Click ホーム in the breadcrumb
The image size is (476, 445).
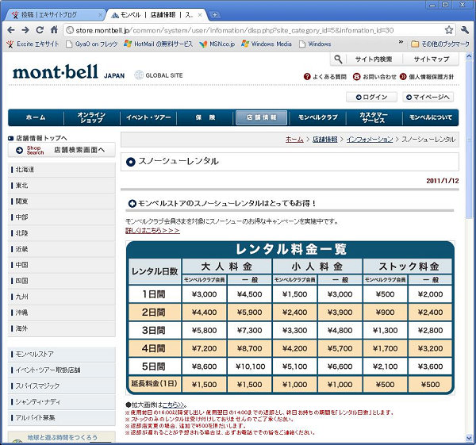[x=294, y=140]
